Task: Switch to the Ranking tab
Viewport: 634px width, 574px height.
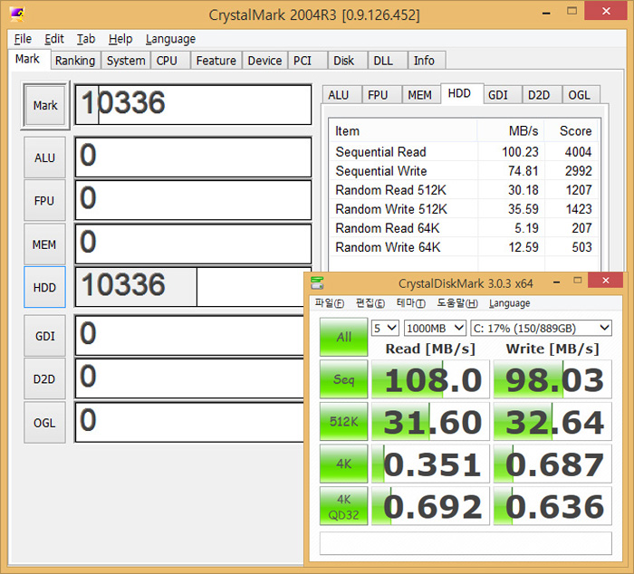Action: (x=75, y=61)
